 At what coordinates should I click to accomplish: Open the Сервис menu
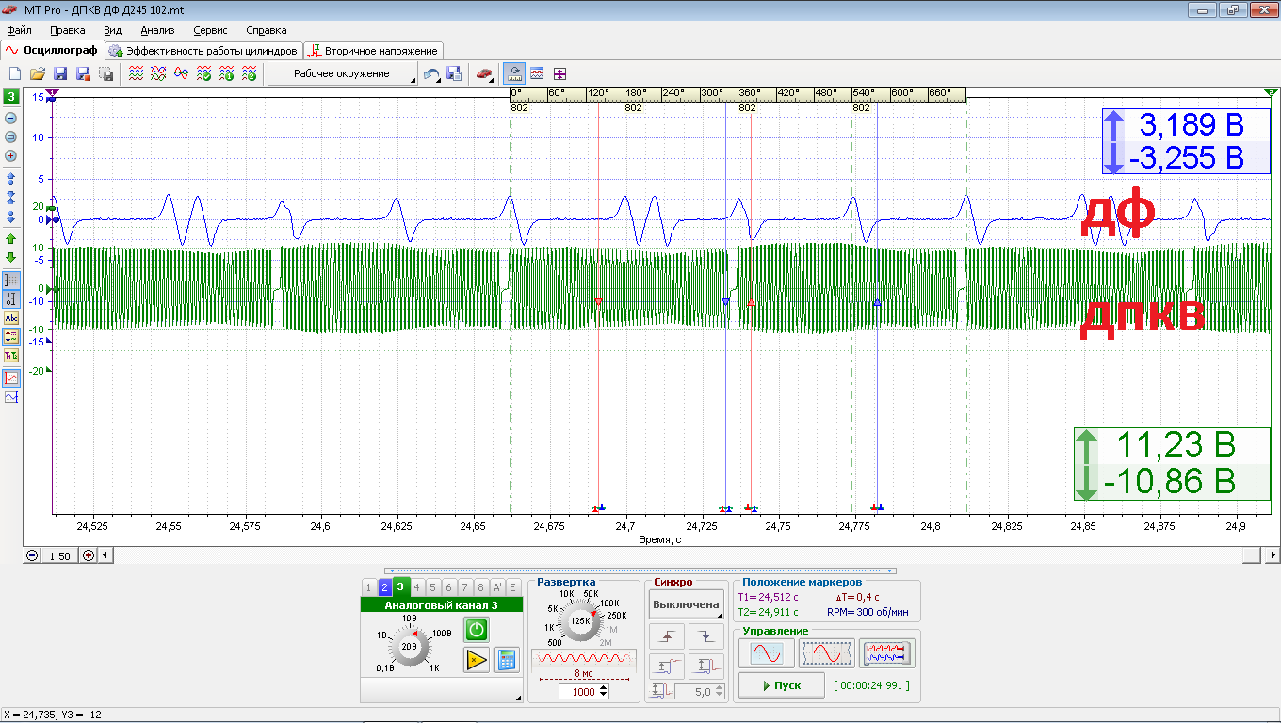tap(210, 30)
